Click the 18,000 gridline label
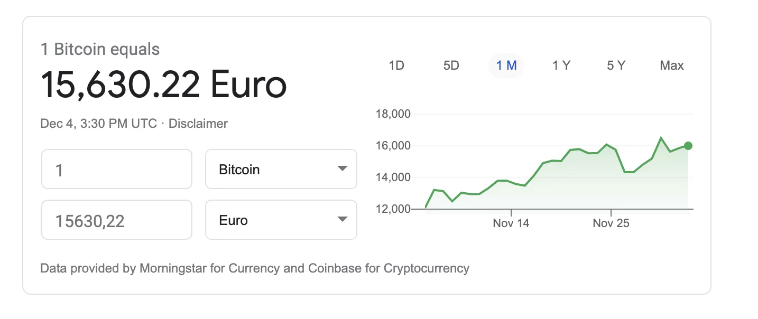The height and width of the screenshot is (319, 758). [x=393, y=114]
